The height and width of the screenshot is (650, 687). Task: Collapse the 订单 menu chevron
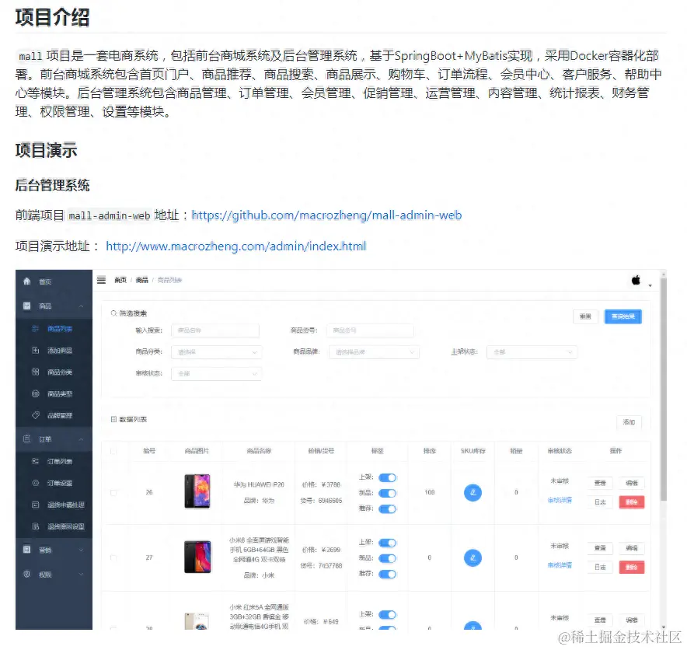[81, 439]
